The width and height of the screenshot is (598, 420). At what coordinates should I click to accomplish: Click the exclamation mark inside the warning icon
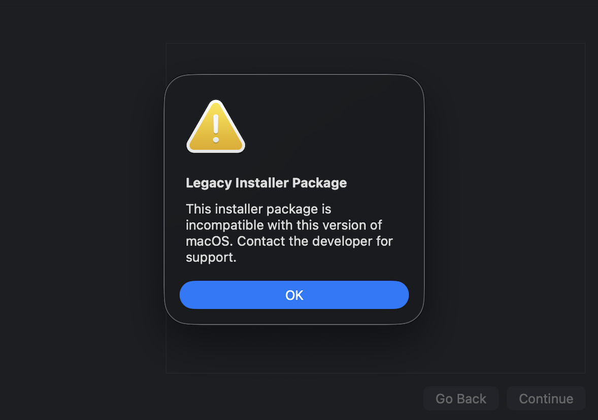coord(216,127)
